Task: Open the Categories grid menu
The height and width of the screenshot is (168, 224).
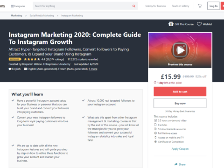Action: point(18,6)
